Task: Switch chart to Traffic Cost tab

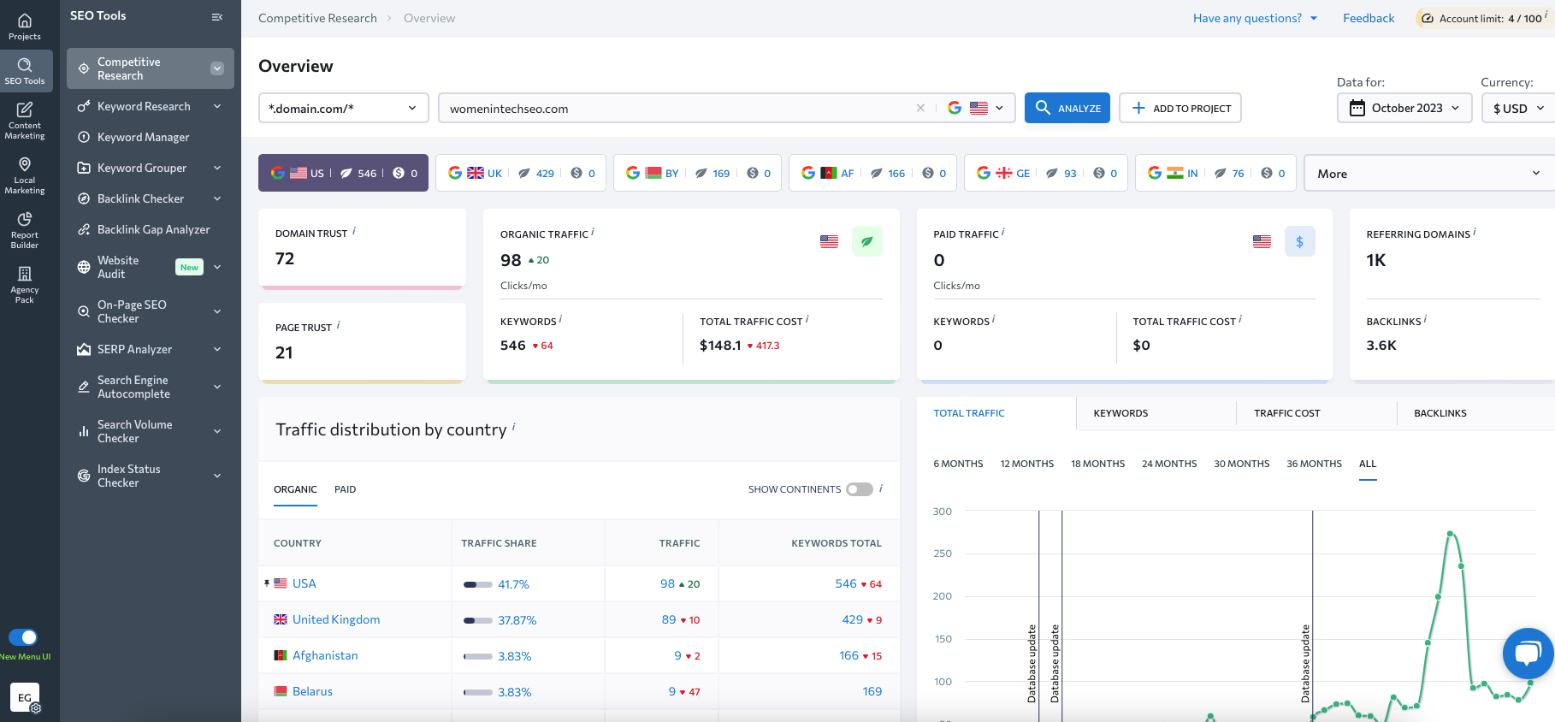Action: pyautogui.click(x=1286, y=413)
